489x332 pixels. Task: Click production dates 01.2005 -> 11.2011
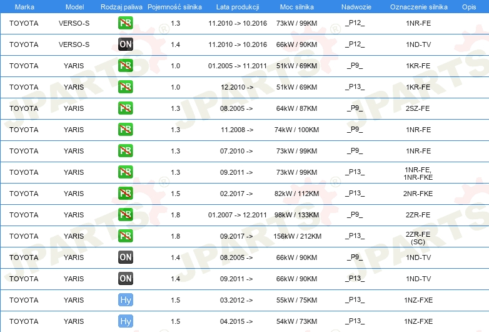point(238,66)
